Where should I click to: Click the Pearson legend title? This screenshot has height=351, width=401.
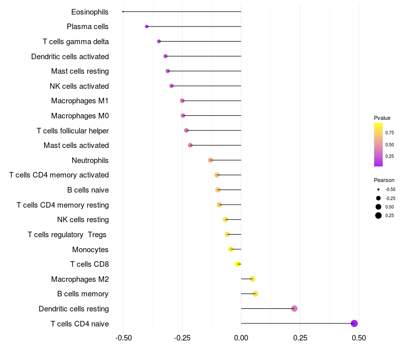384,180
